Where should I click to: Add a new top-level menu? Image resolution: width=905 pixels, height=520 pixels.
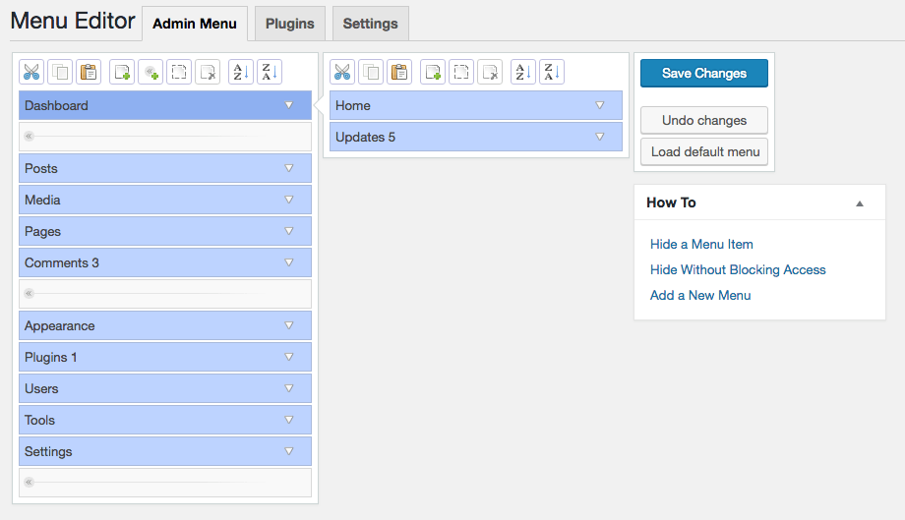(122, 72)
